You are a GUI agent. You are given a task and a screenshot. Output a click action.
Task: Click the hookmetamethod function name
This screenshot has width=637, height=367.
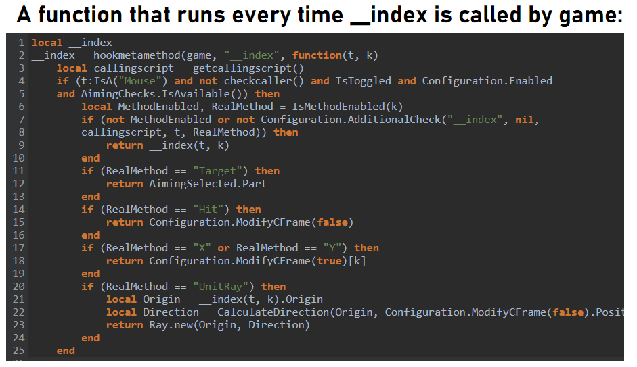pyautogui.click(x=127, y=55)
